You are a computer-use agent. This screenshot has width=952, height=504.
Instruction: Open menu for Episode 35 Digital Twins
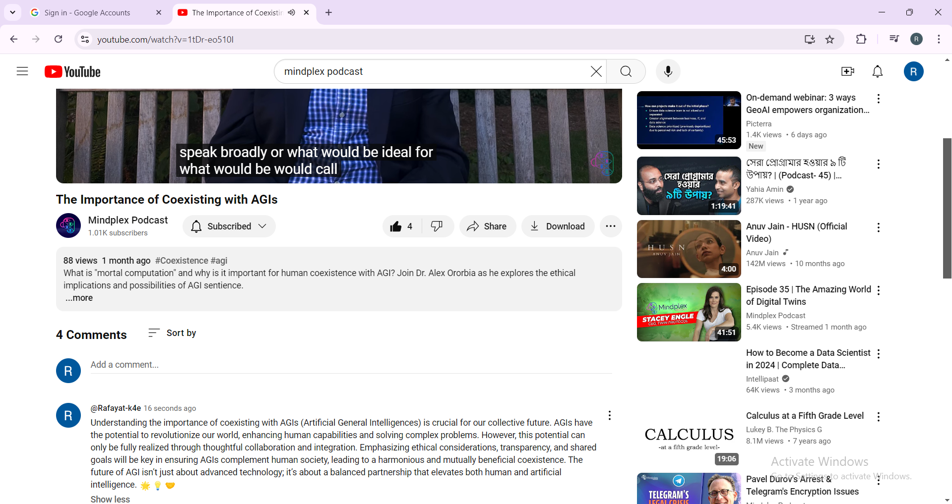(879, 290)
